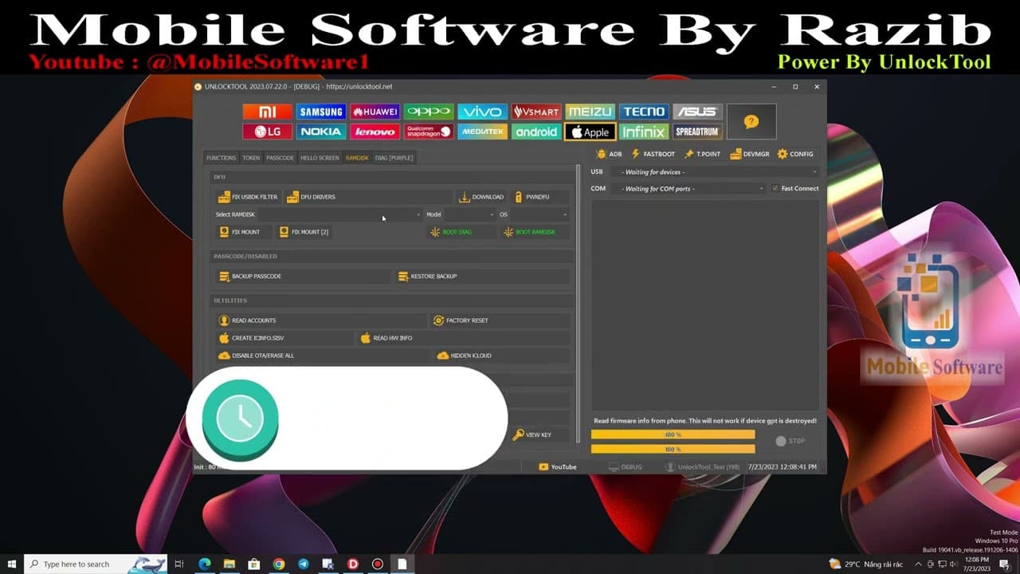The width and height of the screenshot is (1020, 574).
Task: Open the COM ports dropdown
Action: (x=688, y=188)
